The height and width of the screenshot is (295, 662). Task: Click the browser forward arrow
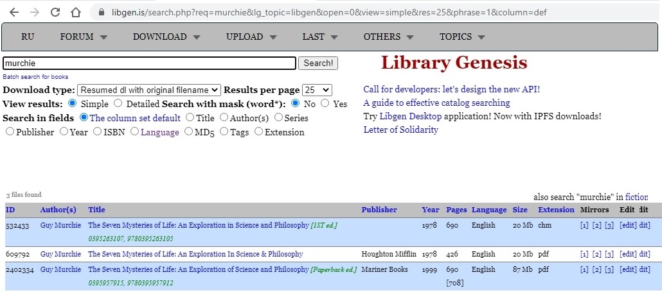[35, 12]
